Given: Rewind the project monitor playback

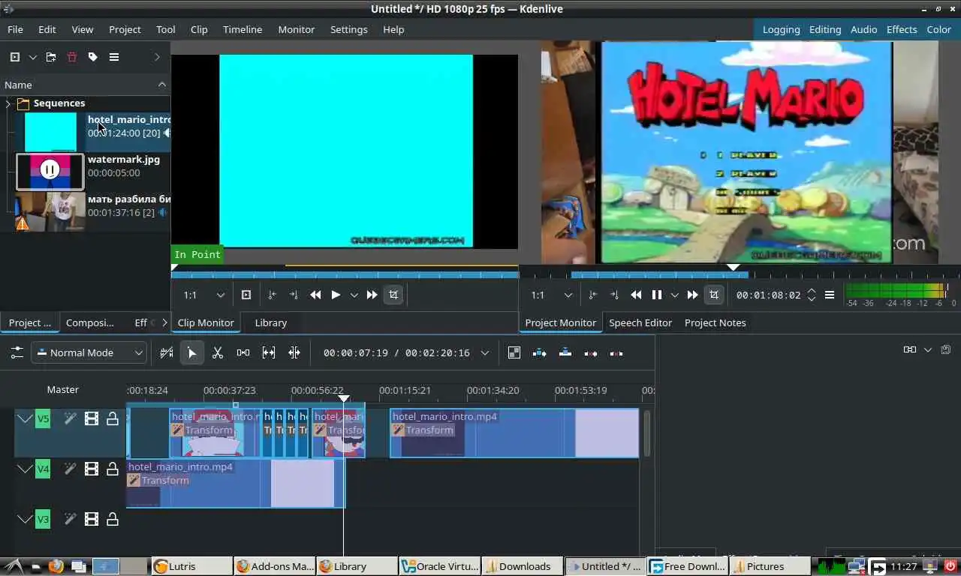Looking at the screenshot, I should coord(636,295).
